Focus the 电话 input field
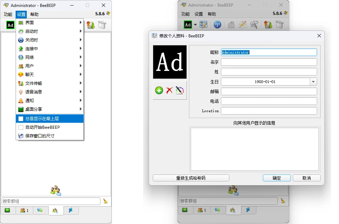Image resolution: width=339 pixels, height=224 pixels. pos(269,101)
